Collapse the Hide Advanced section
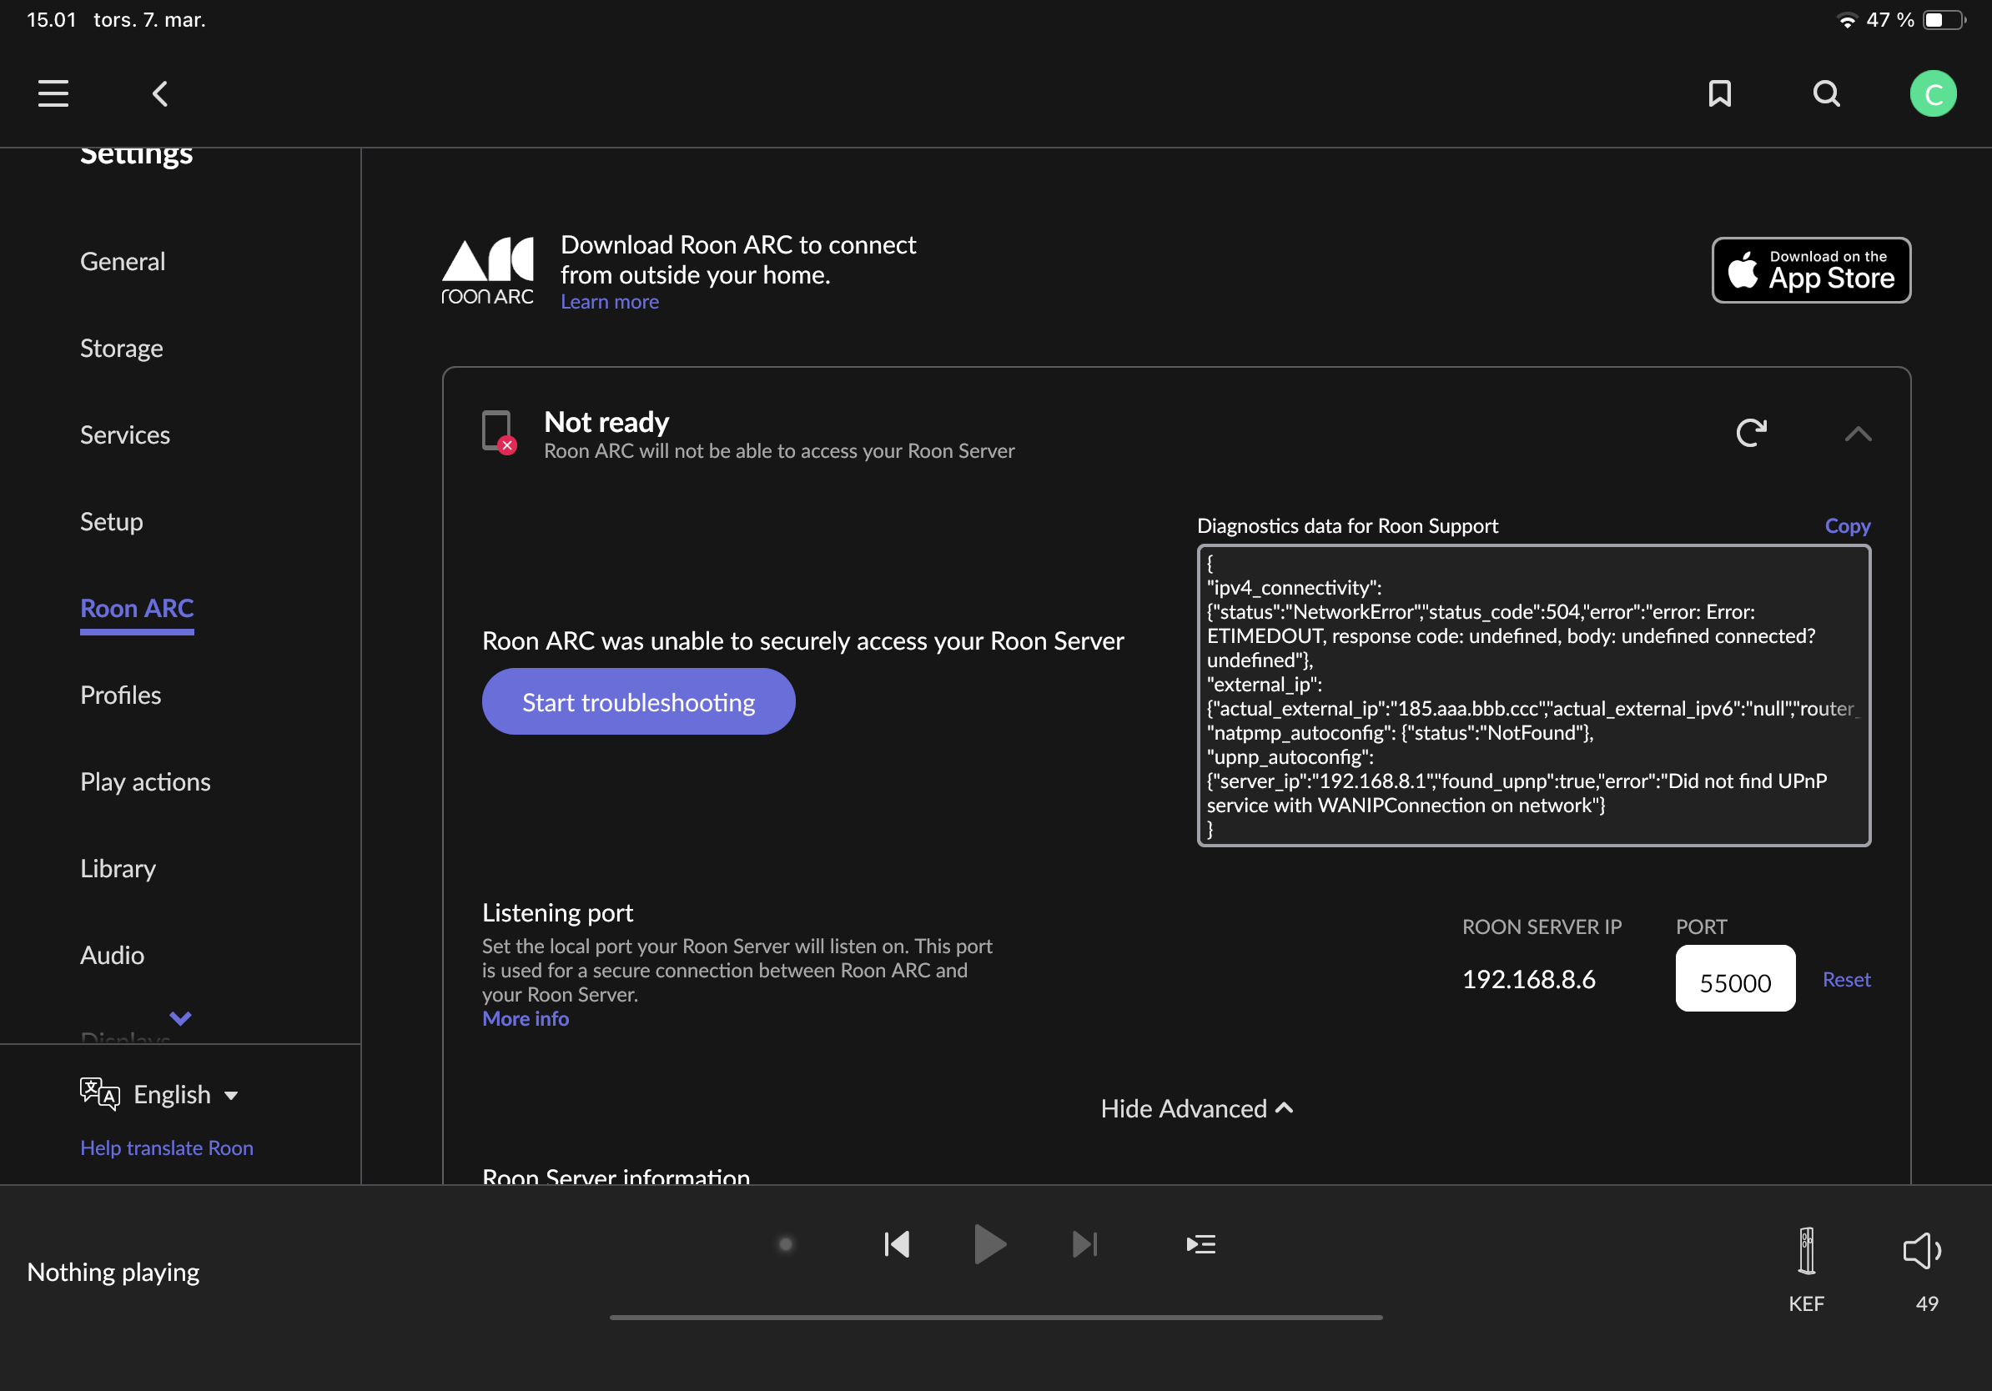This screenshot has width=1992, height=1391. click(x=1196, y=1108)
